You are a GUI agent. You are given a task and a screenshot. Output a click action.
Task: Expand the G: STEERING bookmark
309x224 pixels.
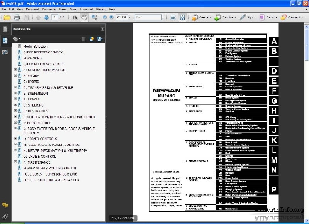coord(15,105)
